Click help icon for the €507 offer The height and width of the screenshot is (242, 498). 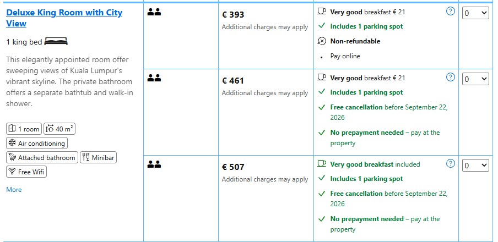click(451, 163)
